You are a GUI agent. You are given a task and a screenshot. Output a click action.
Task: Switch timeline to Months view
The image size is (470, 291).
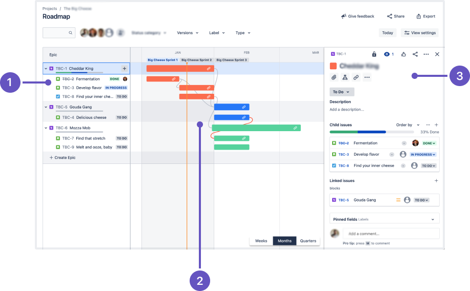(284, 241)
